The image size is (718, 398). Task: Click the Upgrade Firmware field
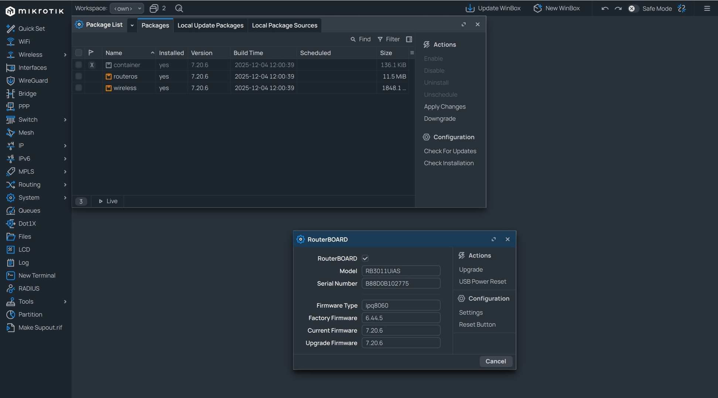click(x=401, y=343)
